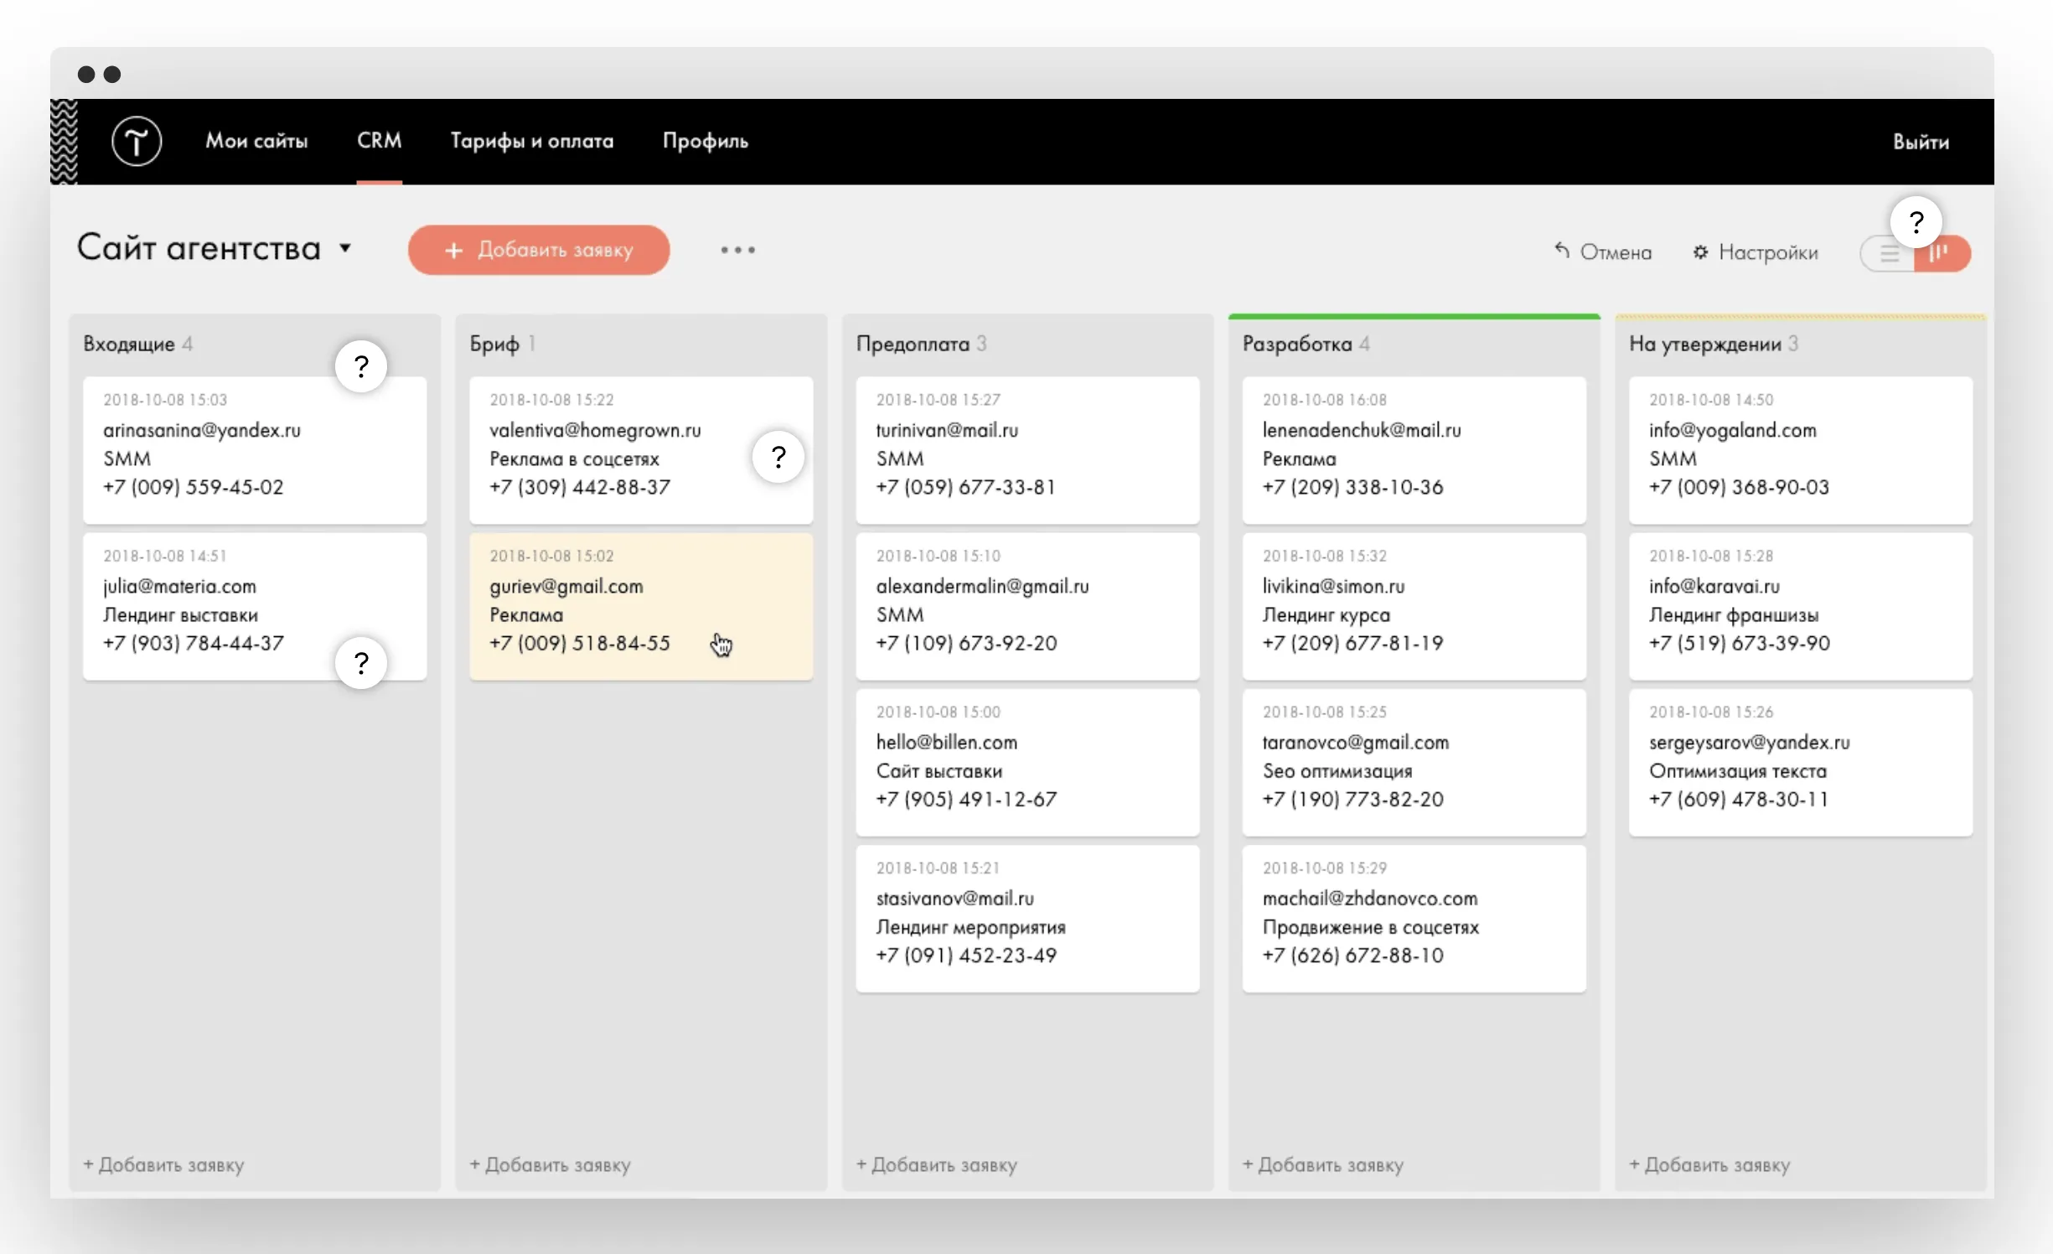2053x1254 pixels.
Task: Click the Отмена undo arrow icon
Action: [x=1562, y=250]
